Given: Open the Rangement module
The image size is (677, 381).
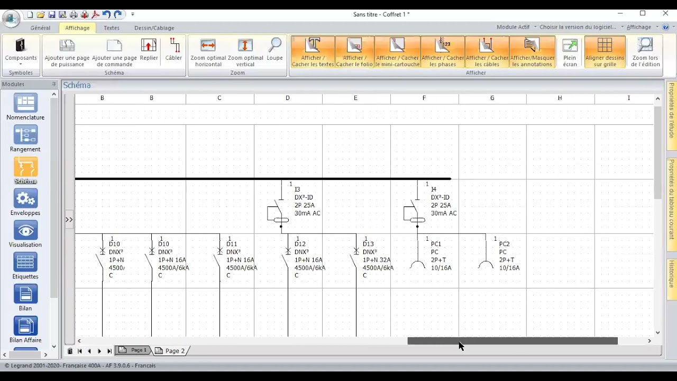Looking at the screenshot, I should (25, 139).
